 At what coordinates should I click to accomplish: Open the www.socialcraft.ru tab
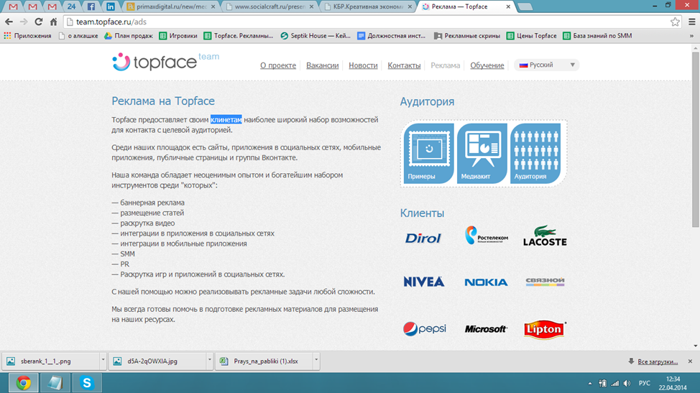pyautogui.click(x=269, y=6)
